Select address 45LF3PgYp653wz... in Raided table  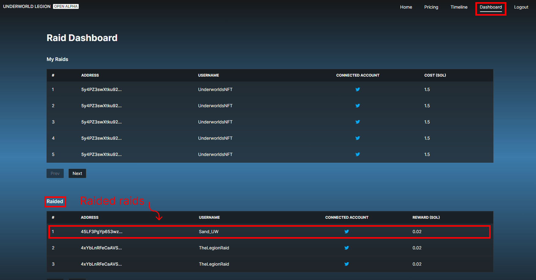[101, 232]
